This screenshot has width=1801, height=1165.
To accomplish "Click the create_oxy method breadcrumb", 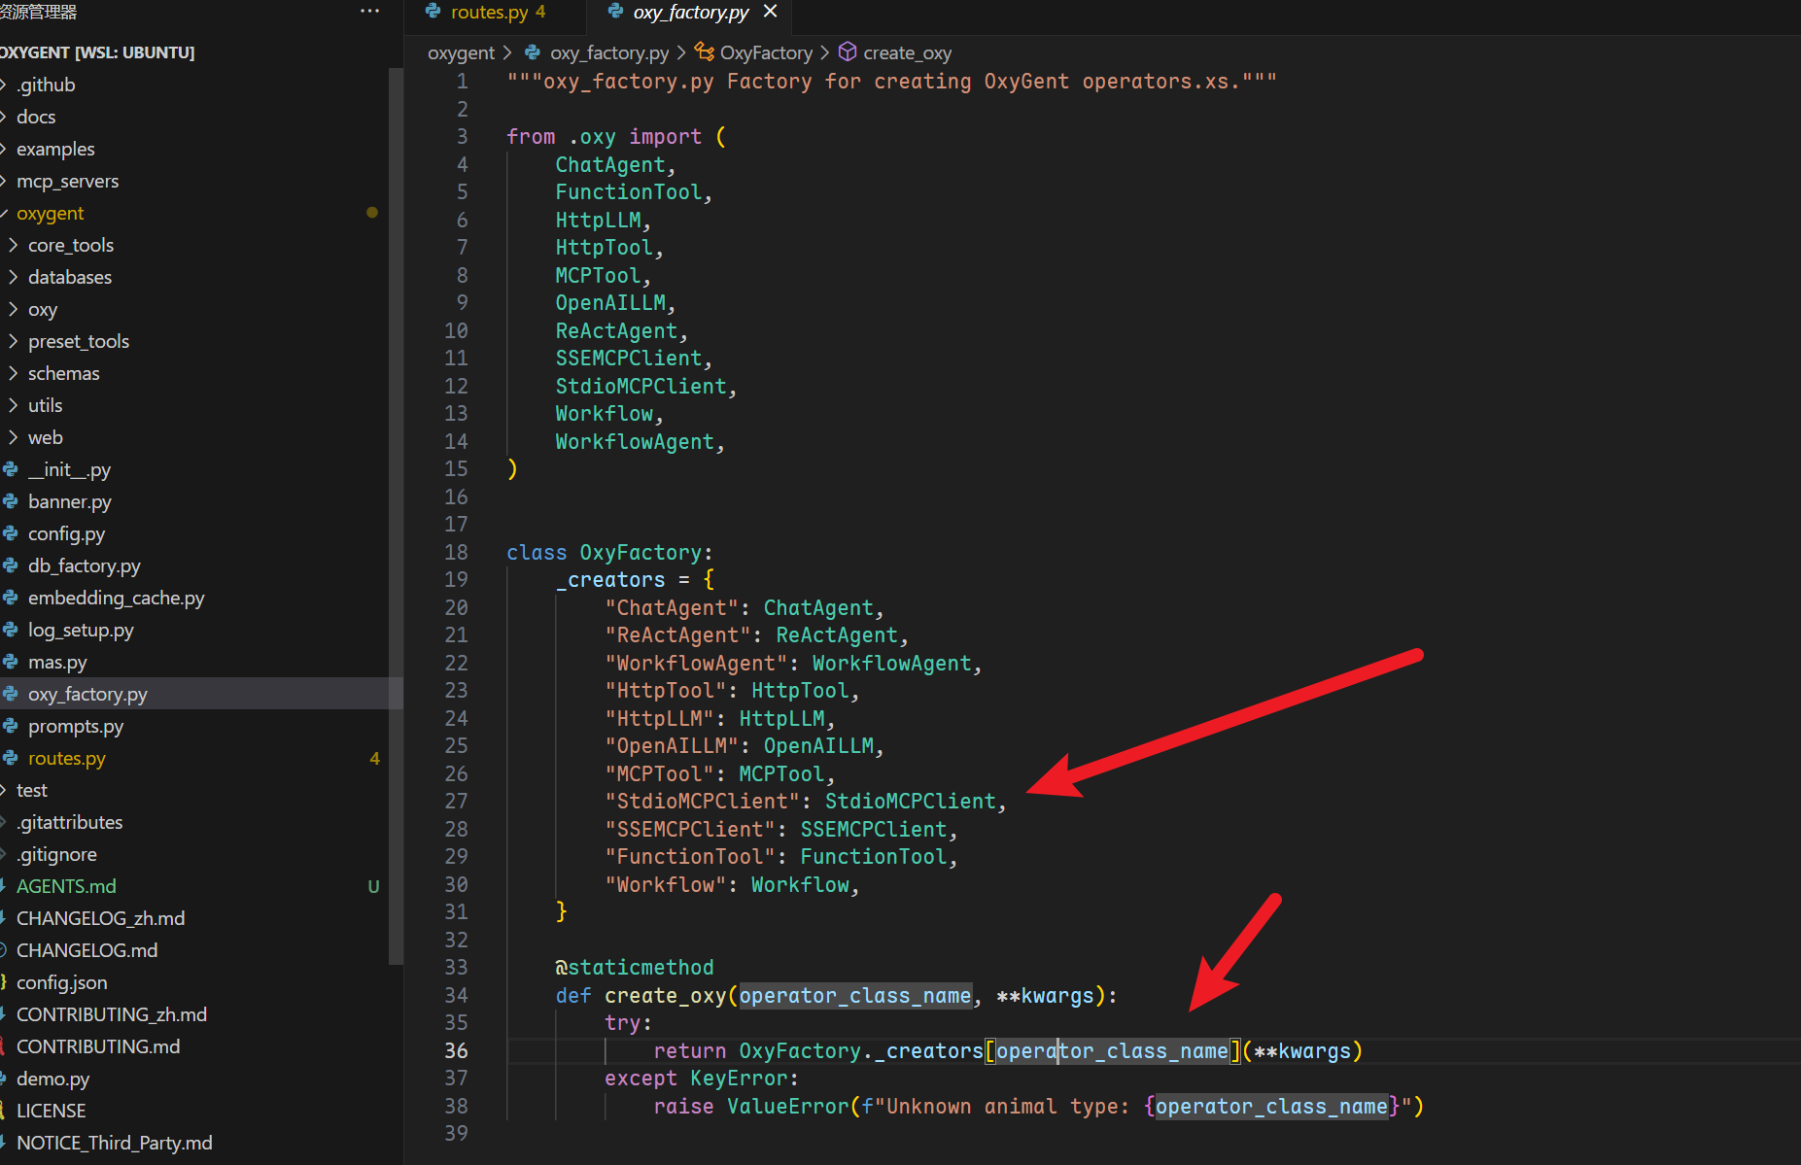I will [906, 52].
